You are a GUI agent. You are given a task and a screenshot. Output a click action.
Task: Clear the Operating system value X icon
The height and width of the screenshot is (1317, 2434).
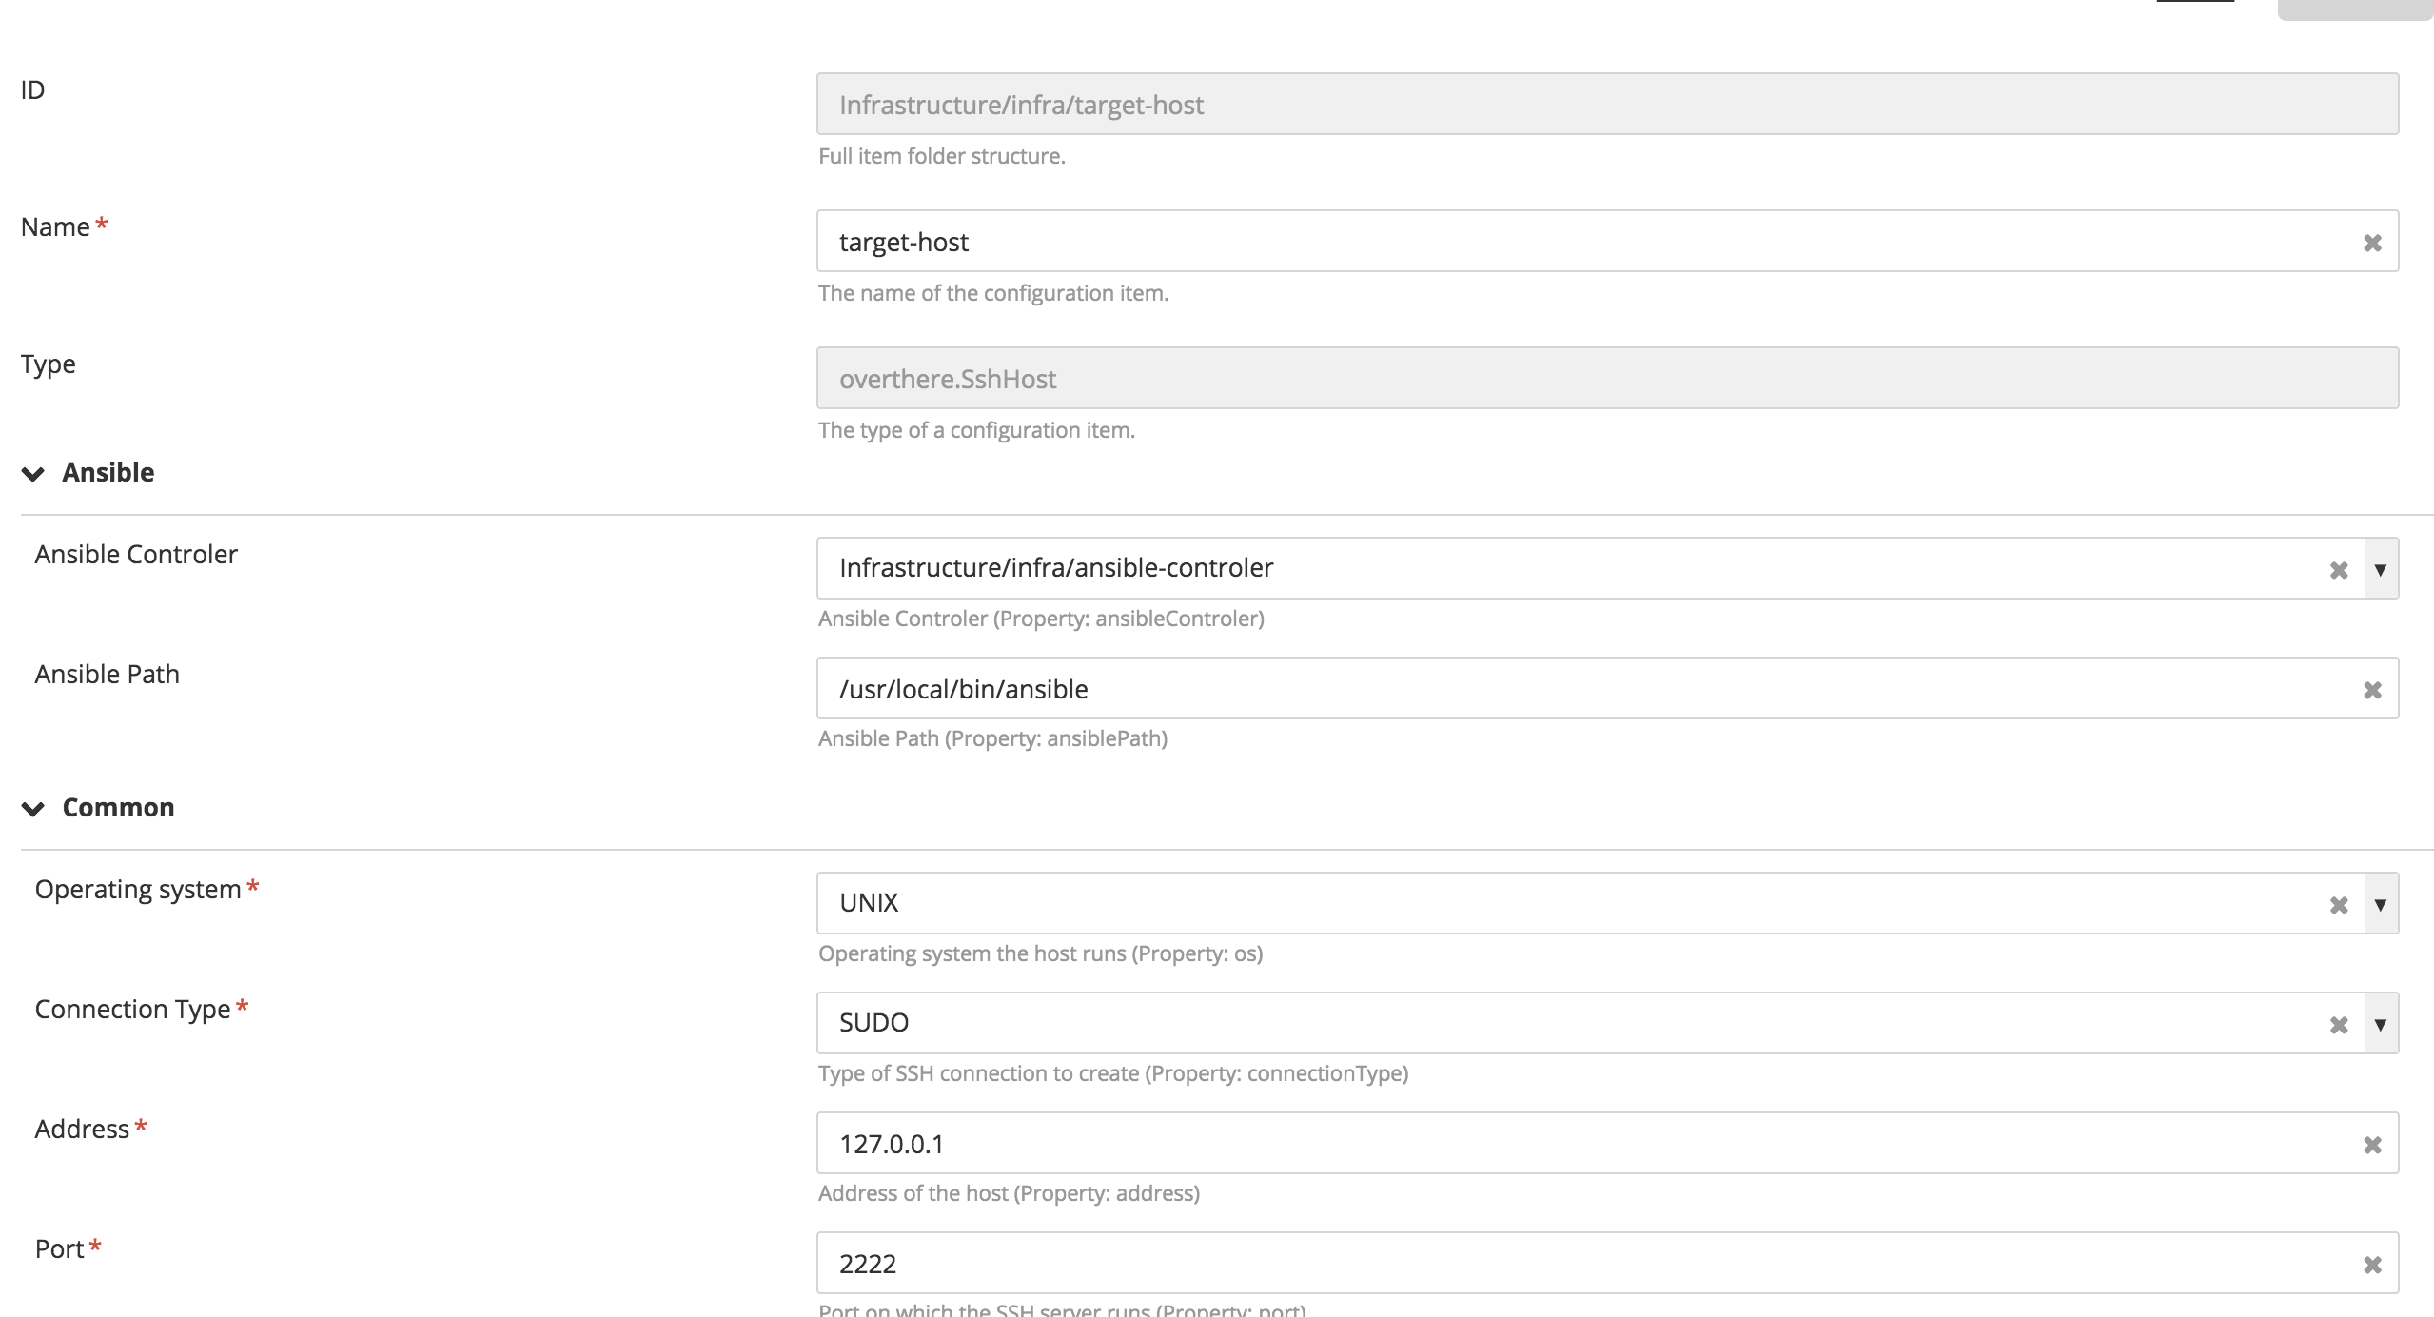2339,905
